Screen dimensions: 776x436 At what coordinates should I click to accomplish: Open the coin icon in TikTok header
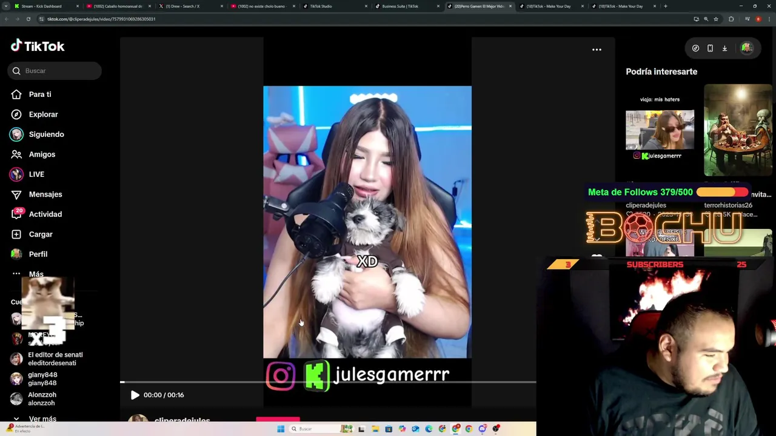click(x=695, y=48)
